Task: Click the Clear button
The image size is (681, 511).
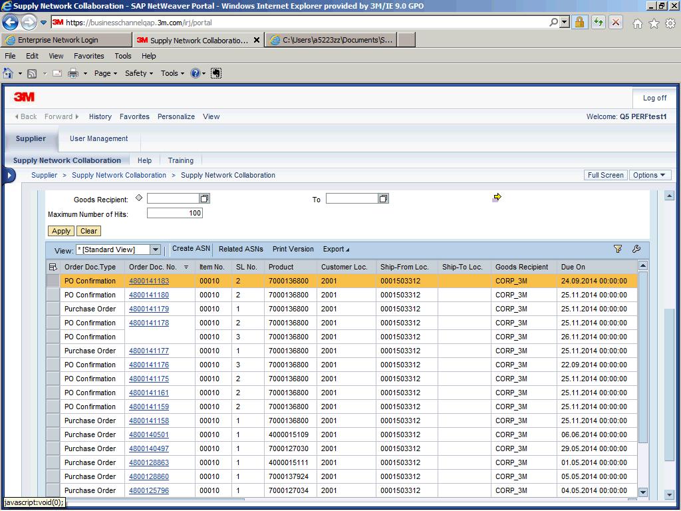Action: pyautogui.click(x=88, y=231)
